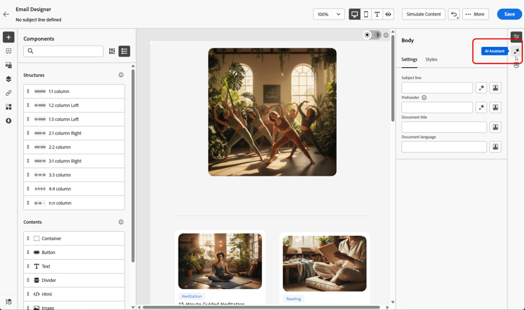525x310 pixels.
Task: Select the Html content component
Action: point(74,295)
